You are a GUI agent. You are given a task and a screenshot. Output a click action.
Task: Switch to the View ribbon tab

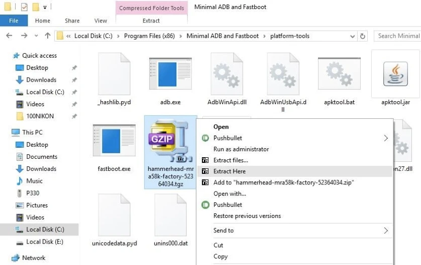point(100,21)
